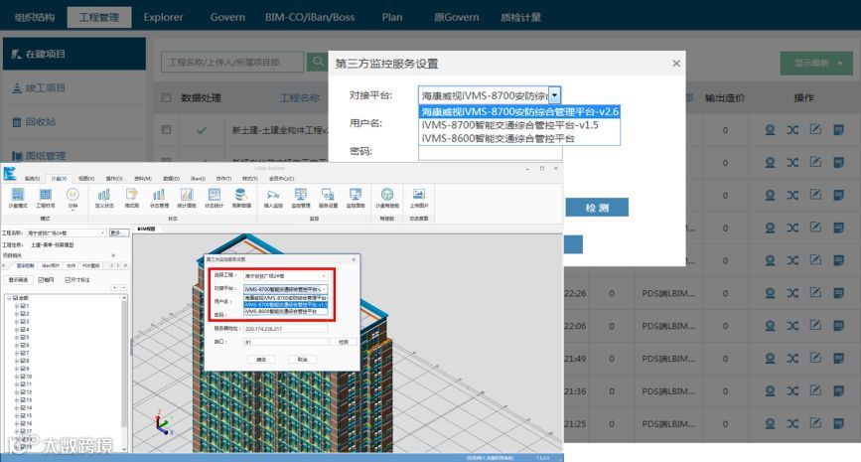Toggle the table header select-all checkbox
The width and height of the screenshot is (861, 462).
167,97
